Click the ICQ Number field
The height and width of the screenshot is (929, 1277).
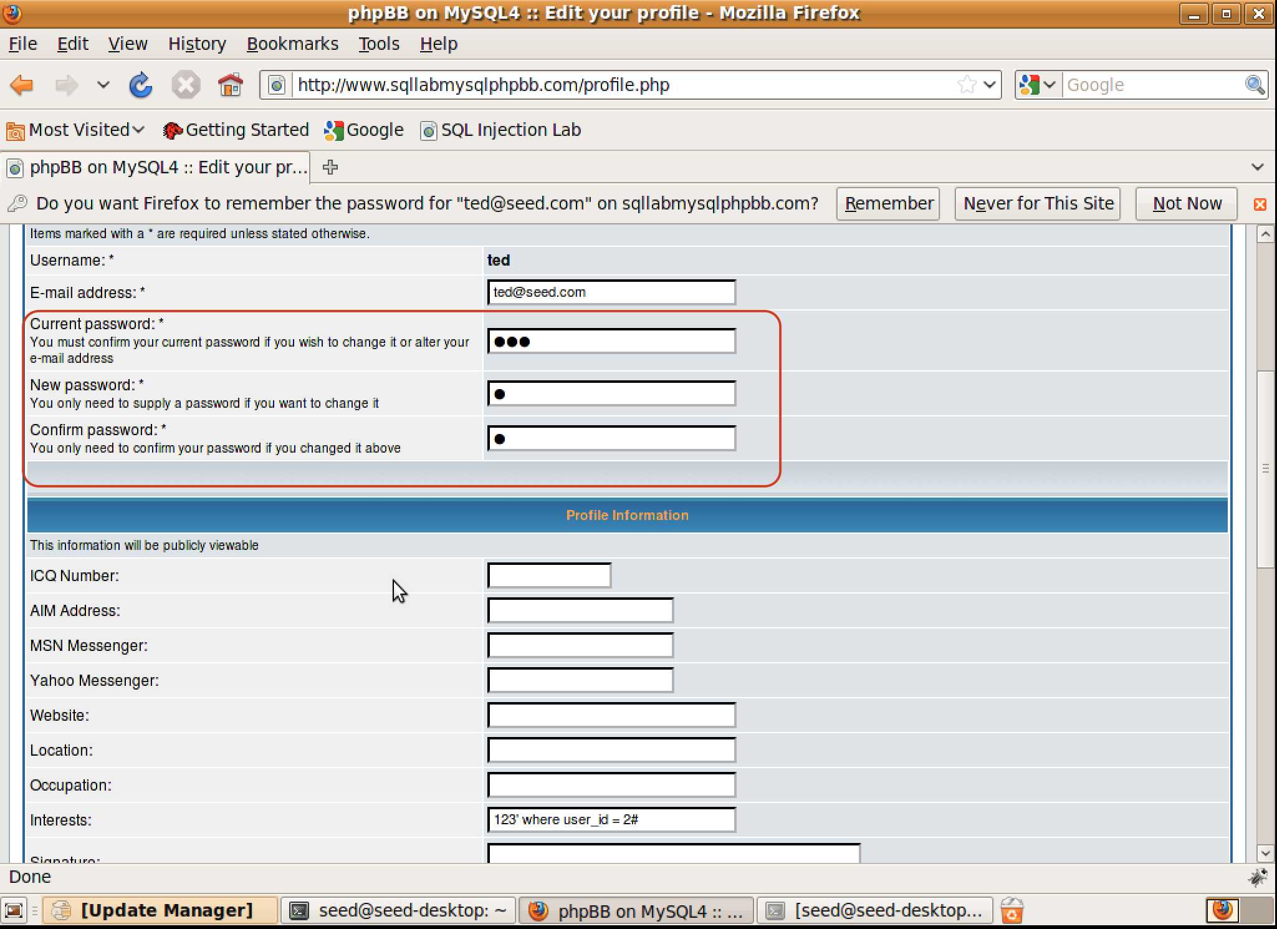coord(549,575)
